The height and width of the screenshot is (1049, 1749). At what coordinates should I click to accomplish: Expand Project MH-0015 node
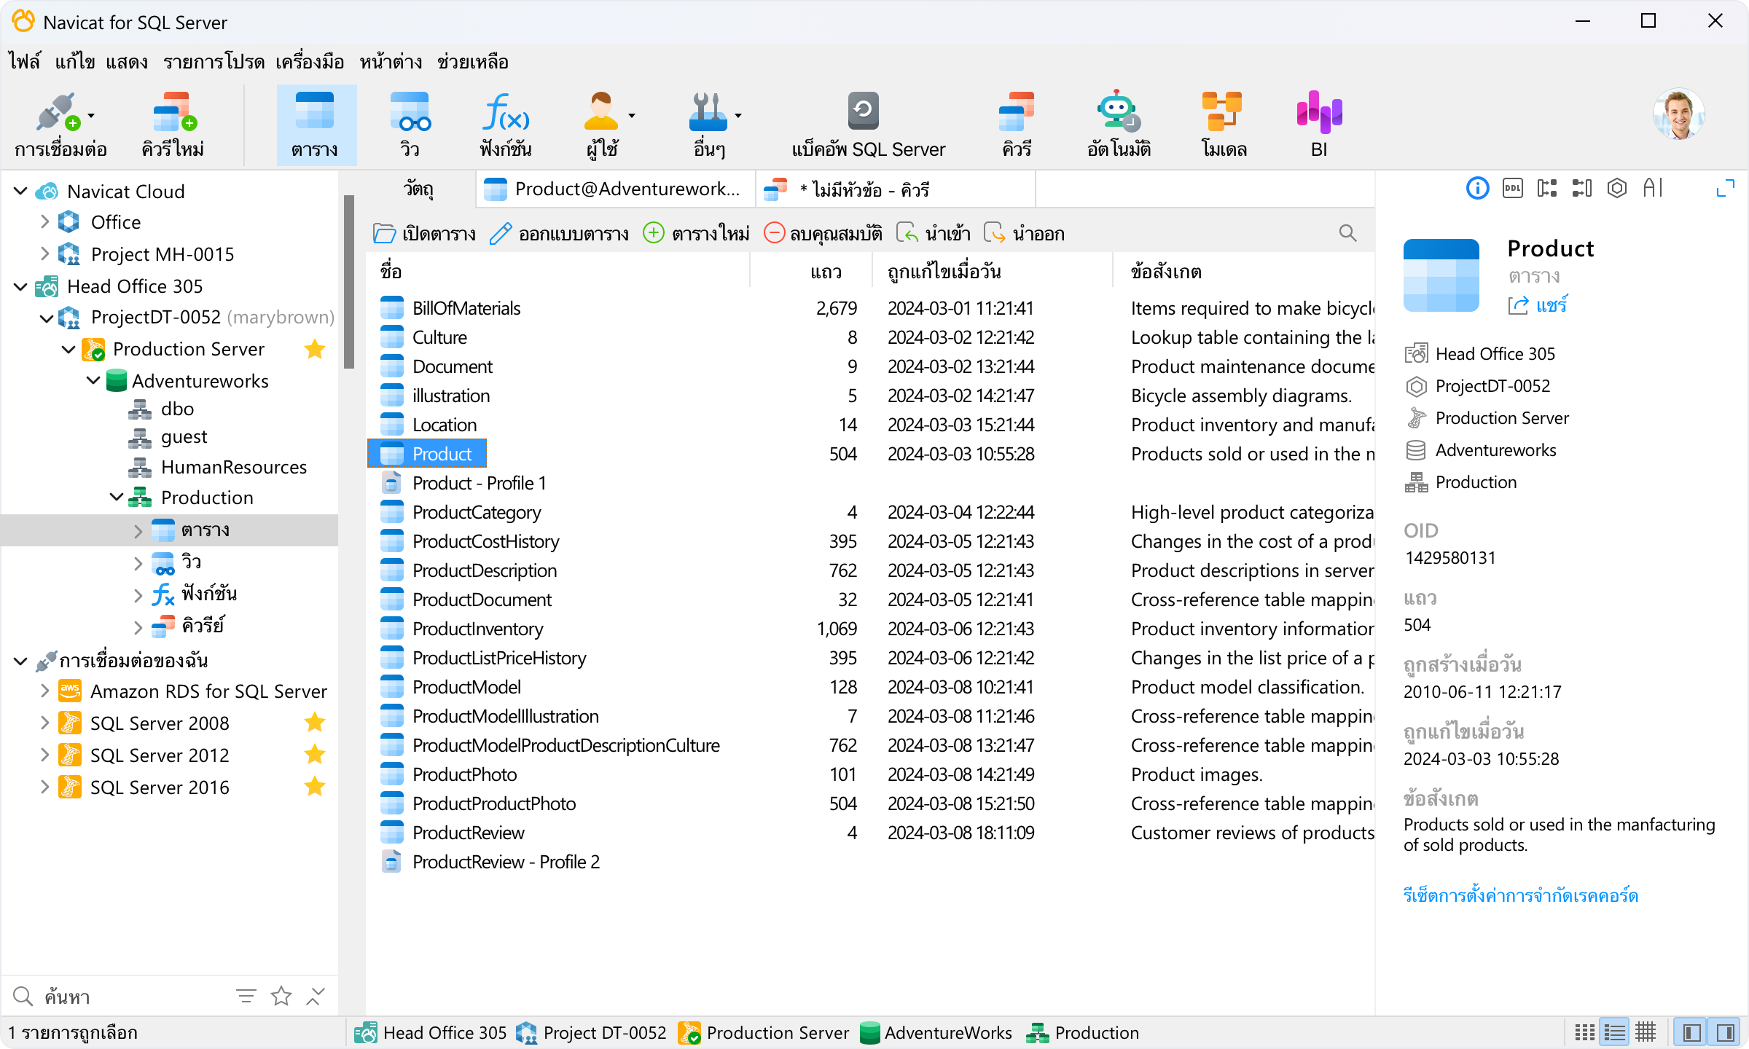click(x=44, y=254)
